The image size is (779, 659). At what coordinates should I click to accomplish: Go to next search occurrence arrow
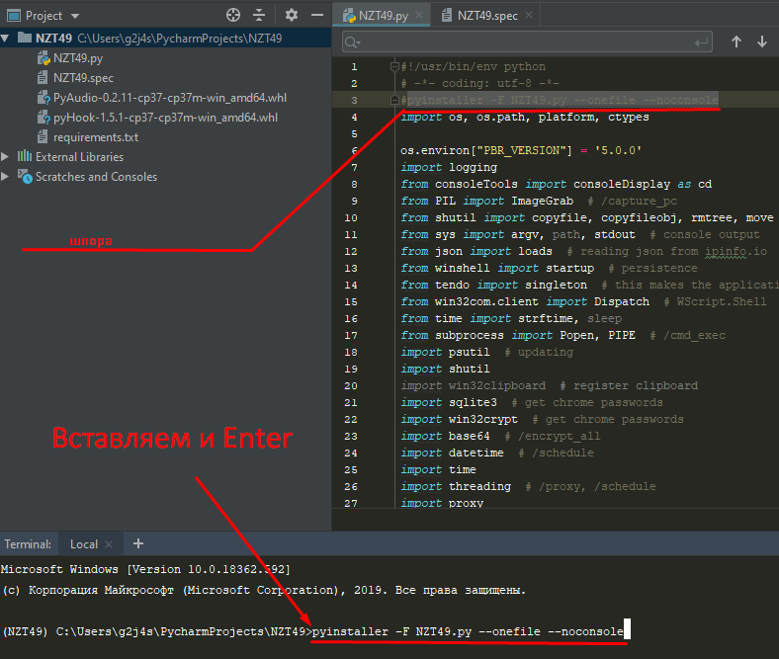click(x=762, y=41)
